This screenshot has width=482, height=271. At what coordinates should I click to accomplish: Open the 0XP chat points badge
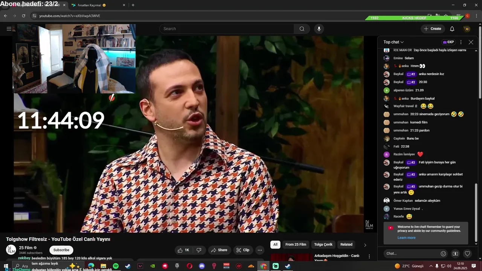pos(448,42)
